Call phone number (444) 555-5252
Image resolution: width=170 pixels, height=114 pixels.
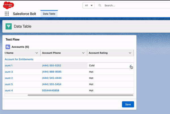coord(52,66)
